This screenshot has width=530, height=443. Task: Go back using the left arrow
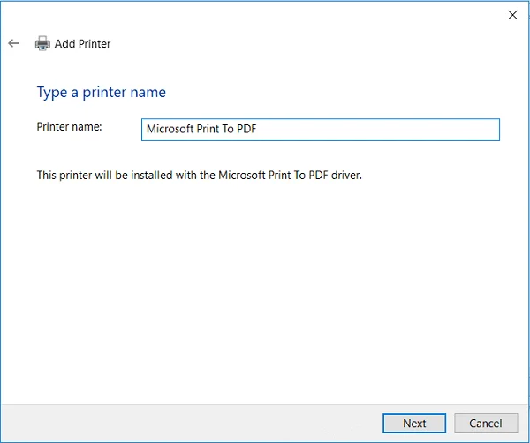tap(14, 43)
